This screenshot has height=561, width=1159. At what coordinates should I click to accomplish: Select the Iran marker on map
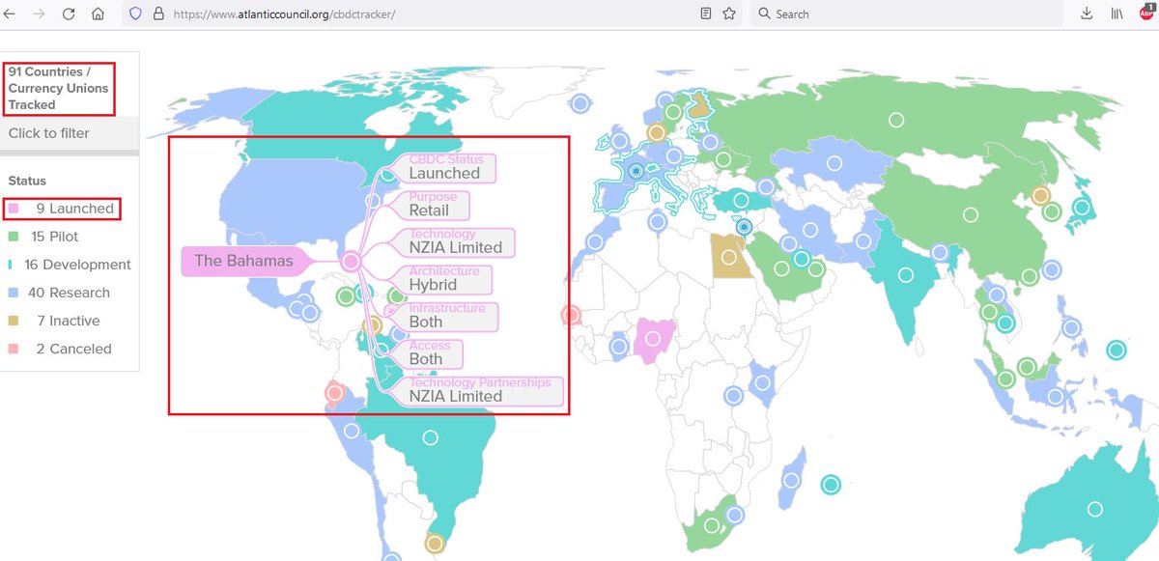pyautogui.click(x=811, y=230)
